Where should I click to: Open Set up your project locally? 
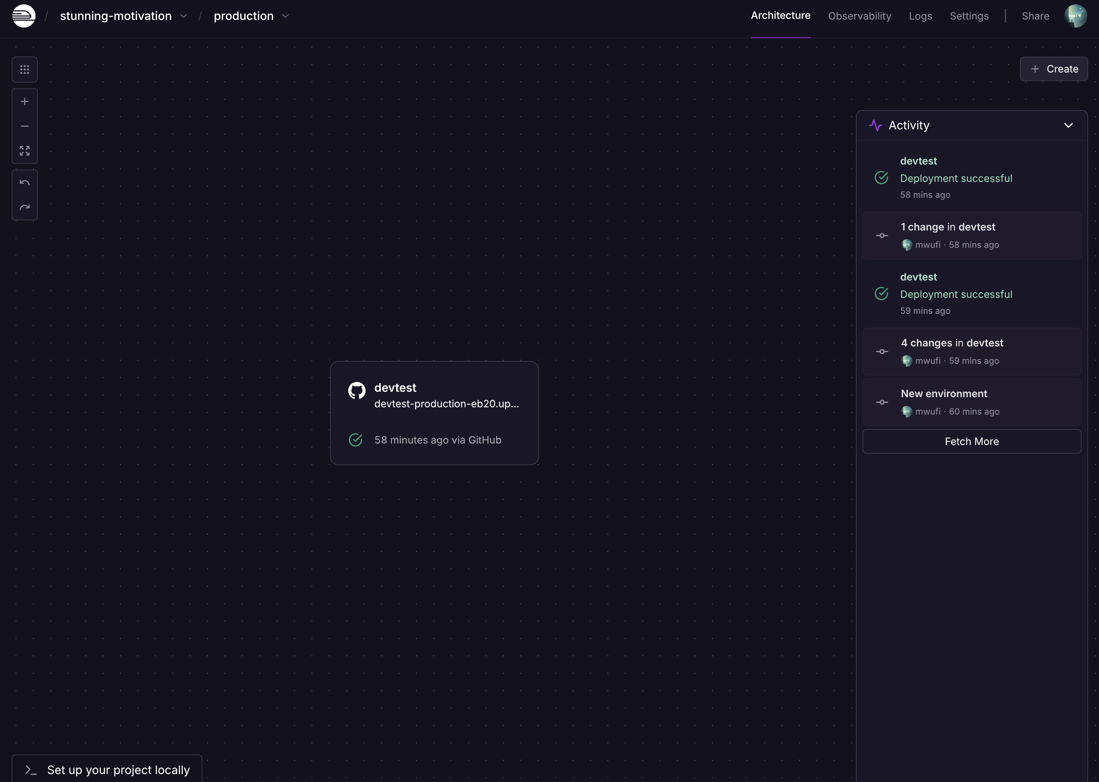coord(107,769)
